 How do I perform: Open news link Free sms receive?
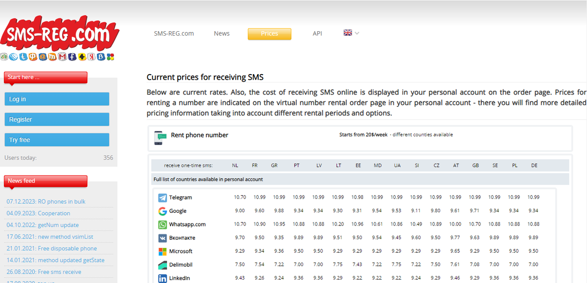coord(44,272)
